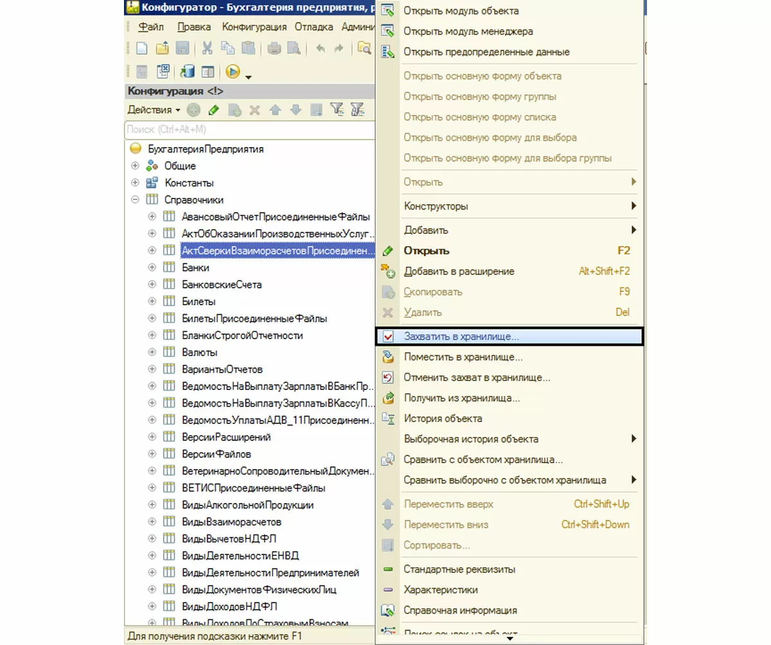The image size is (771, 645).
Task: Select the ВариантыОтчетов tree item
Action: tap(222, 369)
